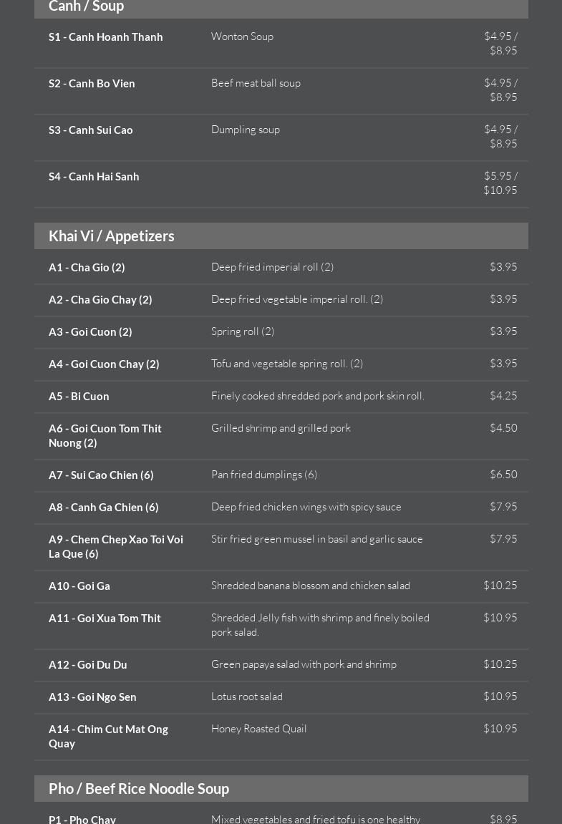Click A3 - Goi Cuon (2) item

tap(90, 332)
